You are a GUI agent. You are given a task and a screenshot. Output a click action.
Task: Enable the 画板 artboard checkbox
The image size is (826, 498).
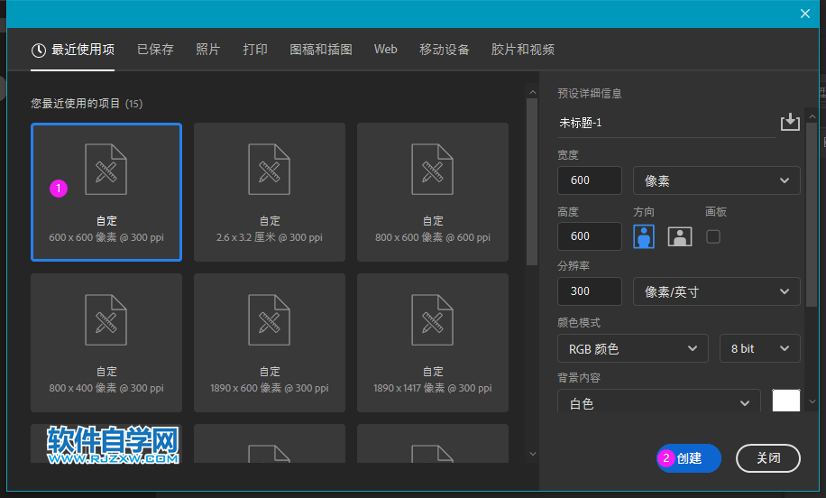click(x=713, y=236)
